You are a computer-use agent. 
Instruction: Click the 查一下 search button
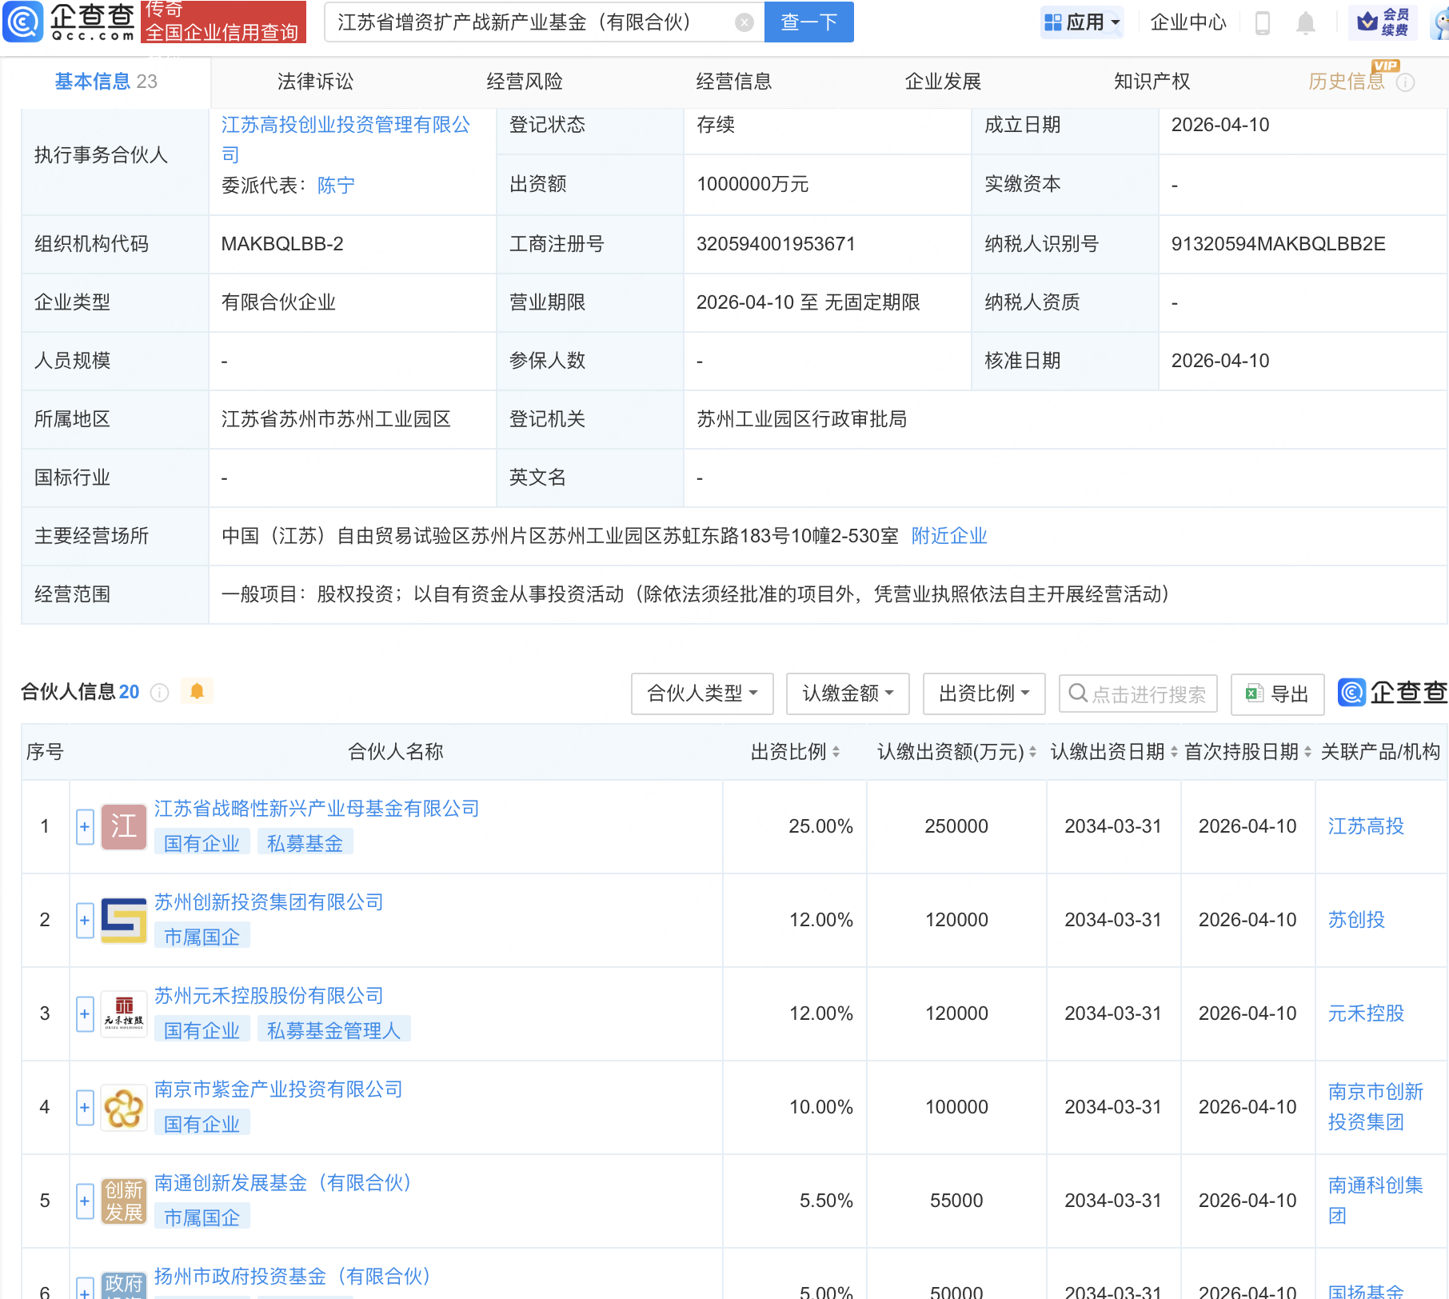coord(808,22)
